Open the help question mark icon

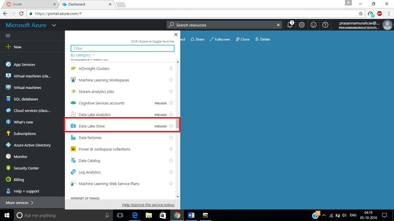pos(325,25)
